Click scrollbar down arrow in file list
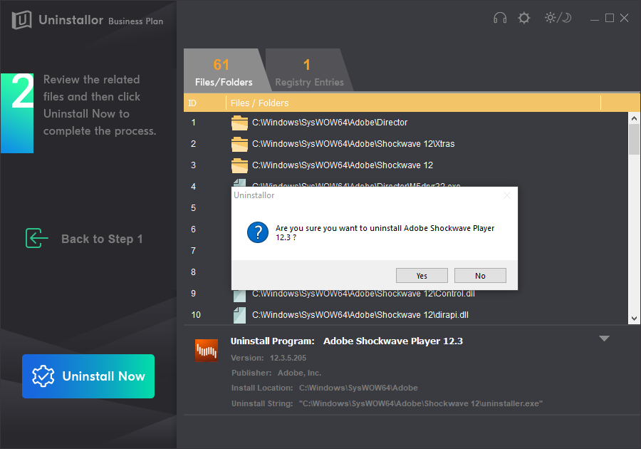641x449 pixels. tap(634, 319)
